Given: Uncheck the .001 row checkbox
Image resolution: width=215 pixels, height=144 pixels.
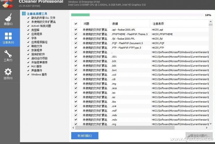Looking at the screenshot, I should click(x=76, y=57).
